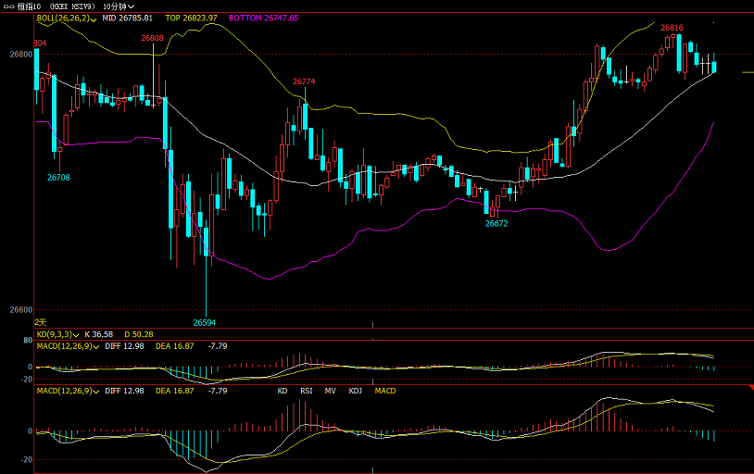Click the red triangle marker at right edge

[x=748, y=387]
